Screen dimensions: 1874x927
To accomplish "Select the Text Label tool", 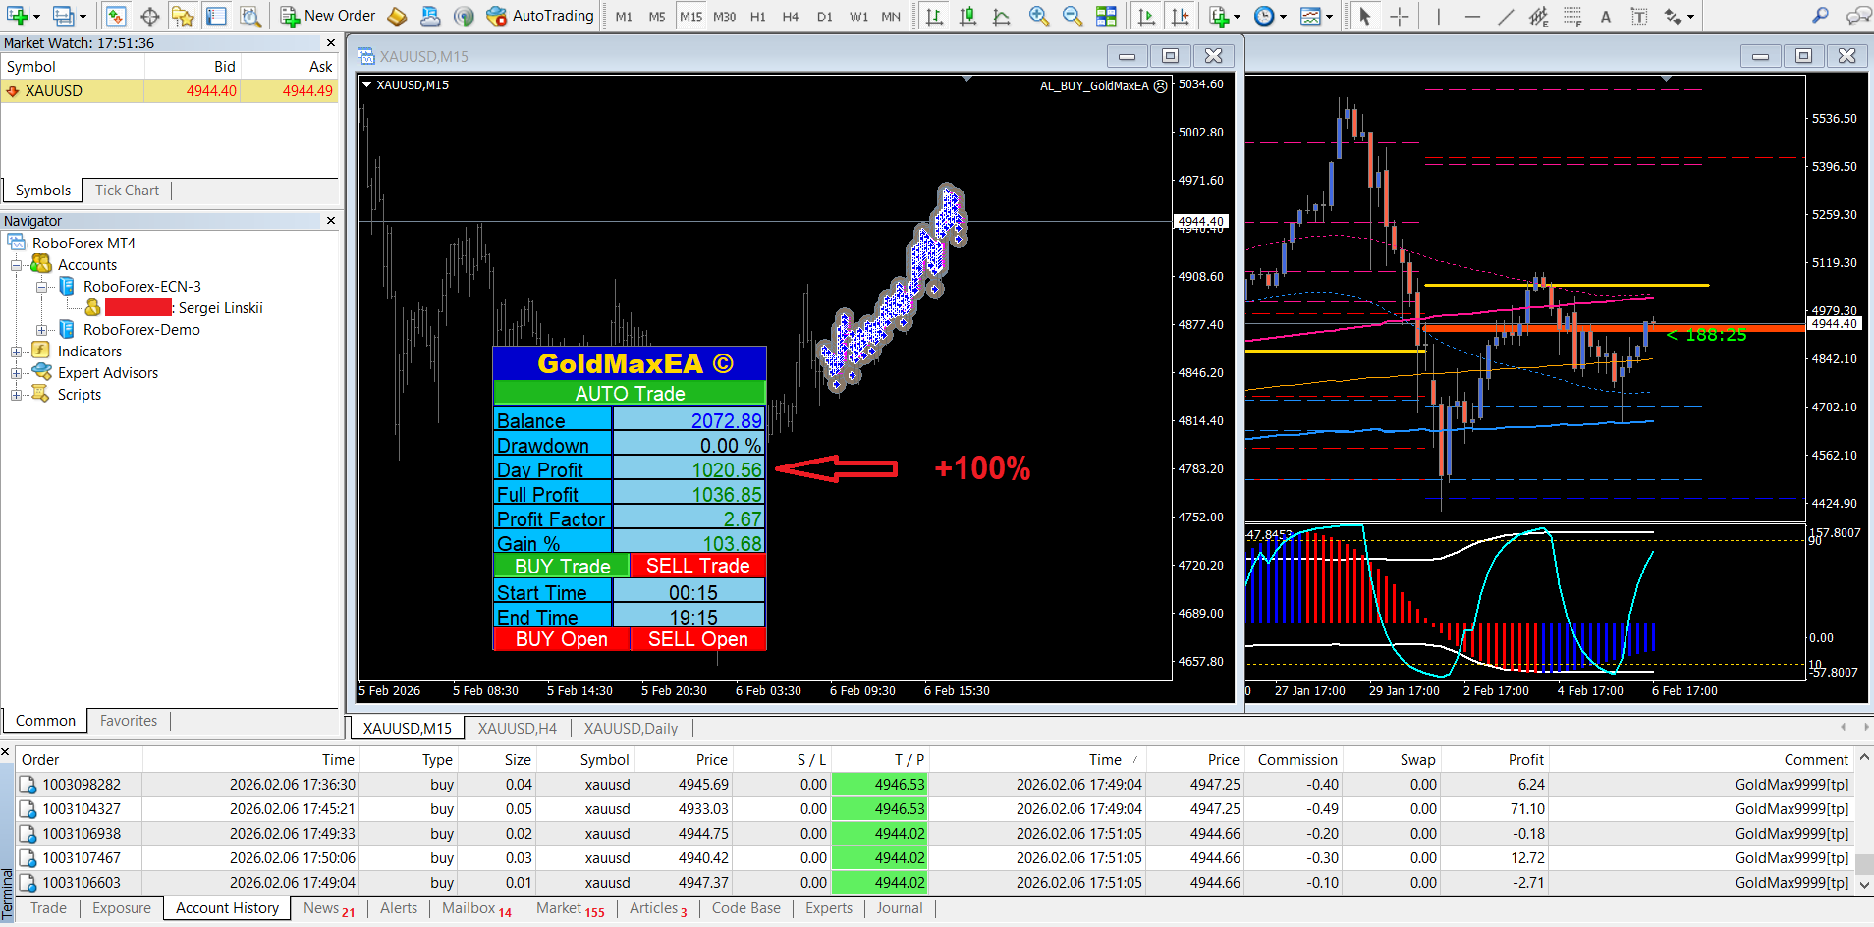I will coord(1638,16).
